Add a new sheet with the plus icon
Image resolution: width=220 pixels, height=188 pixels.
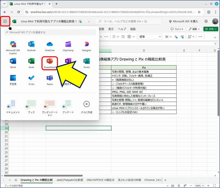(x=165, y=180)
